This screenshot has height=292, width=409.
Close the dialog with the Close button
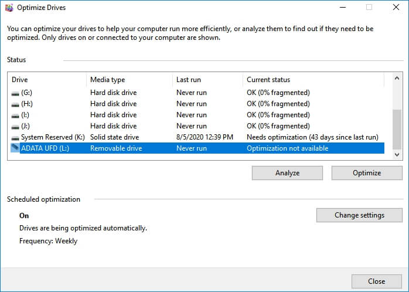point(376,281)
